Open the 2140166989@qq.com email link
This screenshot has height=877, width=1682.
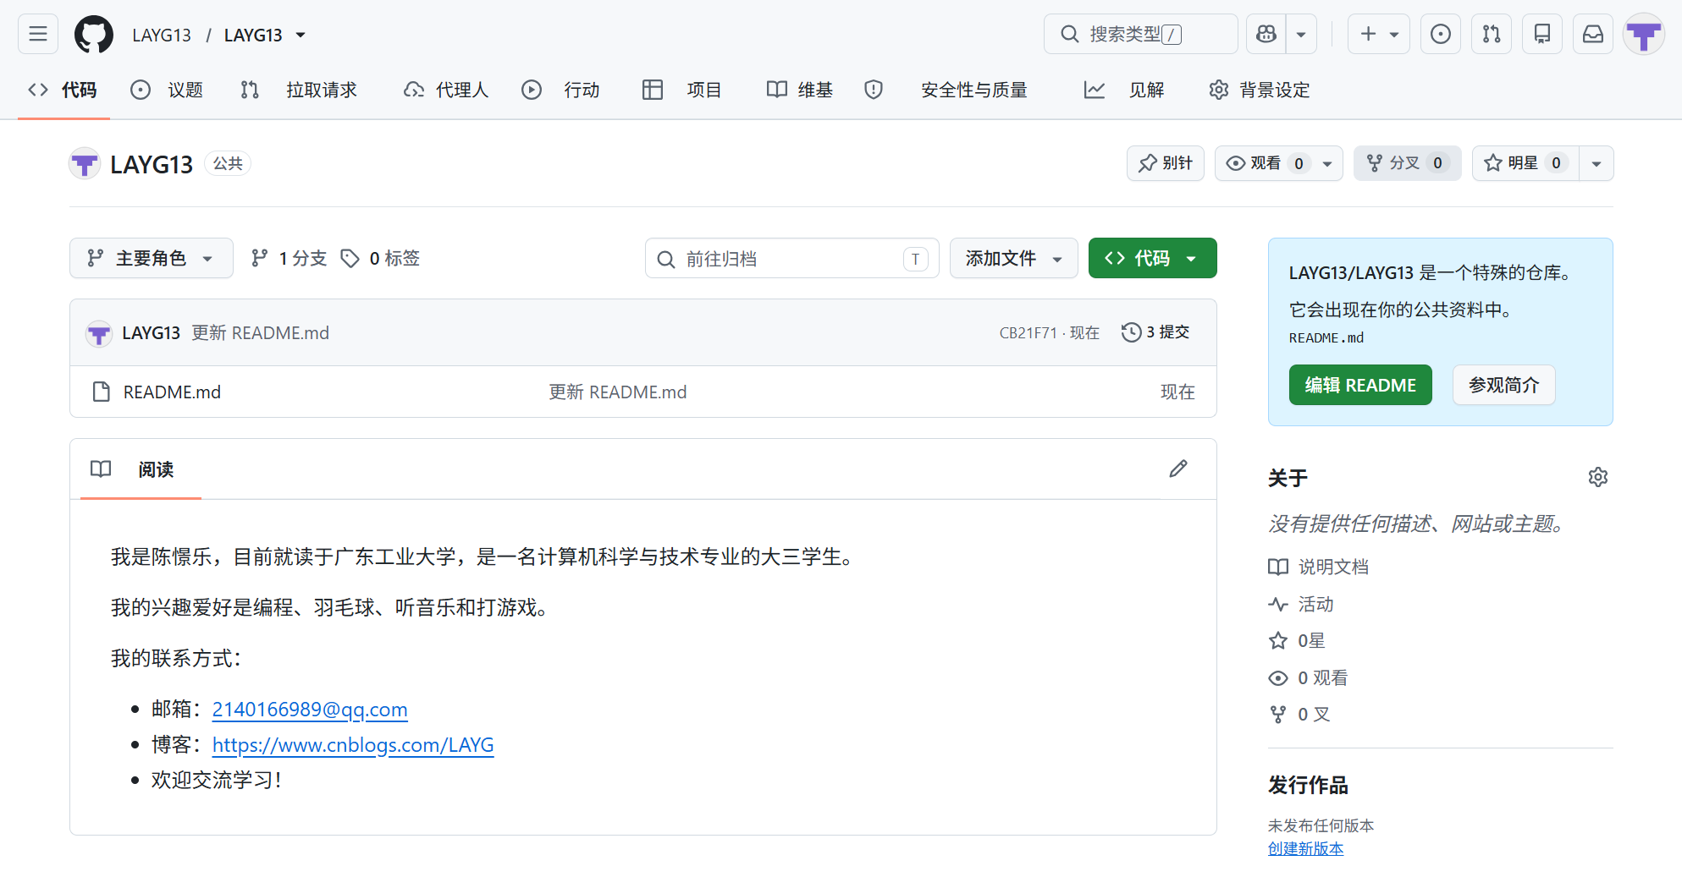point(310,709)
